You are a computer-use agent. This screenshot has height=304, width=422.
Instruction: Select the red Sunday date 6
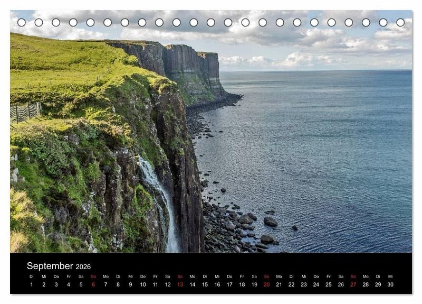[93, 284]
